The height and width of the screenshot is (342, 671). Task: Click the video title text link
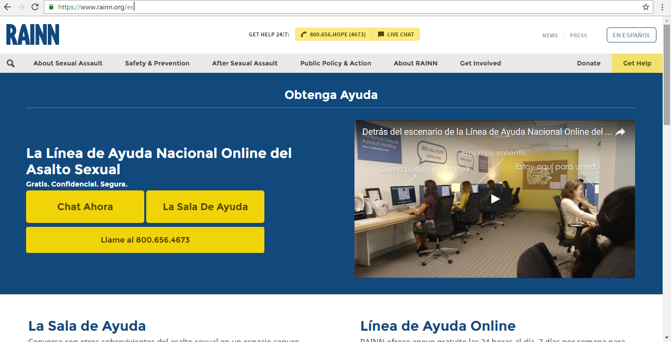click(x=487, y=132)
